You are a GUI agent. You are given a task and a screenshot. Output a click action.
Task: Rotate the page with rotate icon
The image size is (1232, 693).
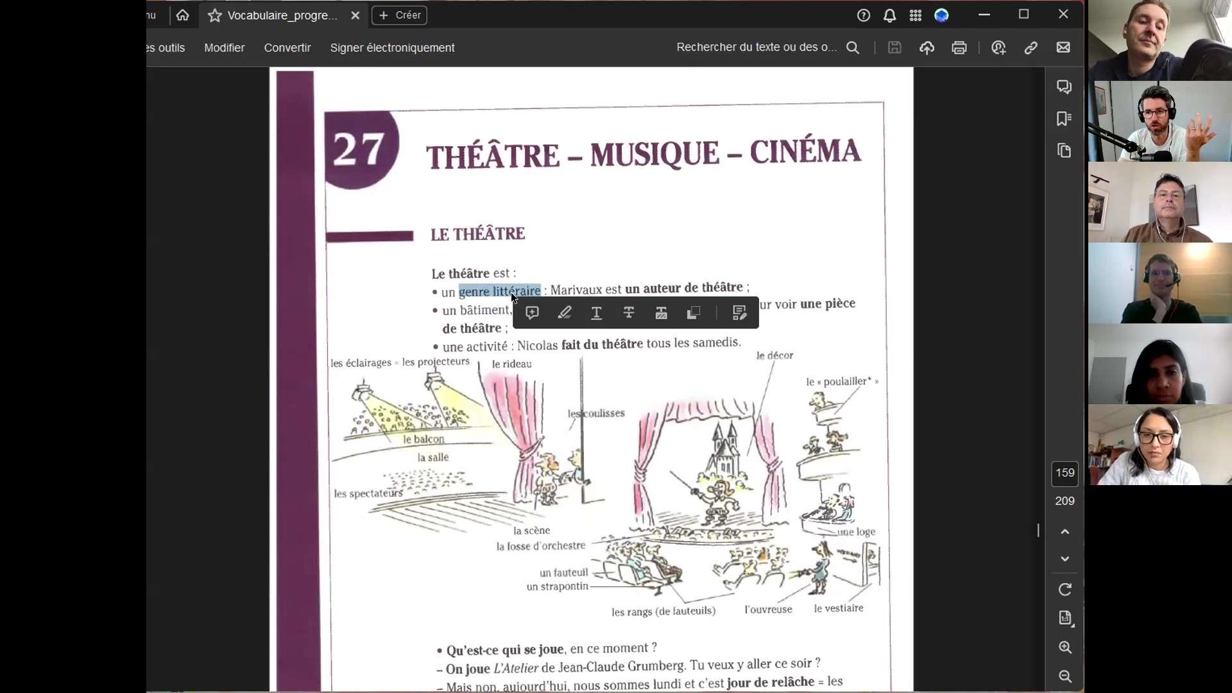[x=1065, y=590]
